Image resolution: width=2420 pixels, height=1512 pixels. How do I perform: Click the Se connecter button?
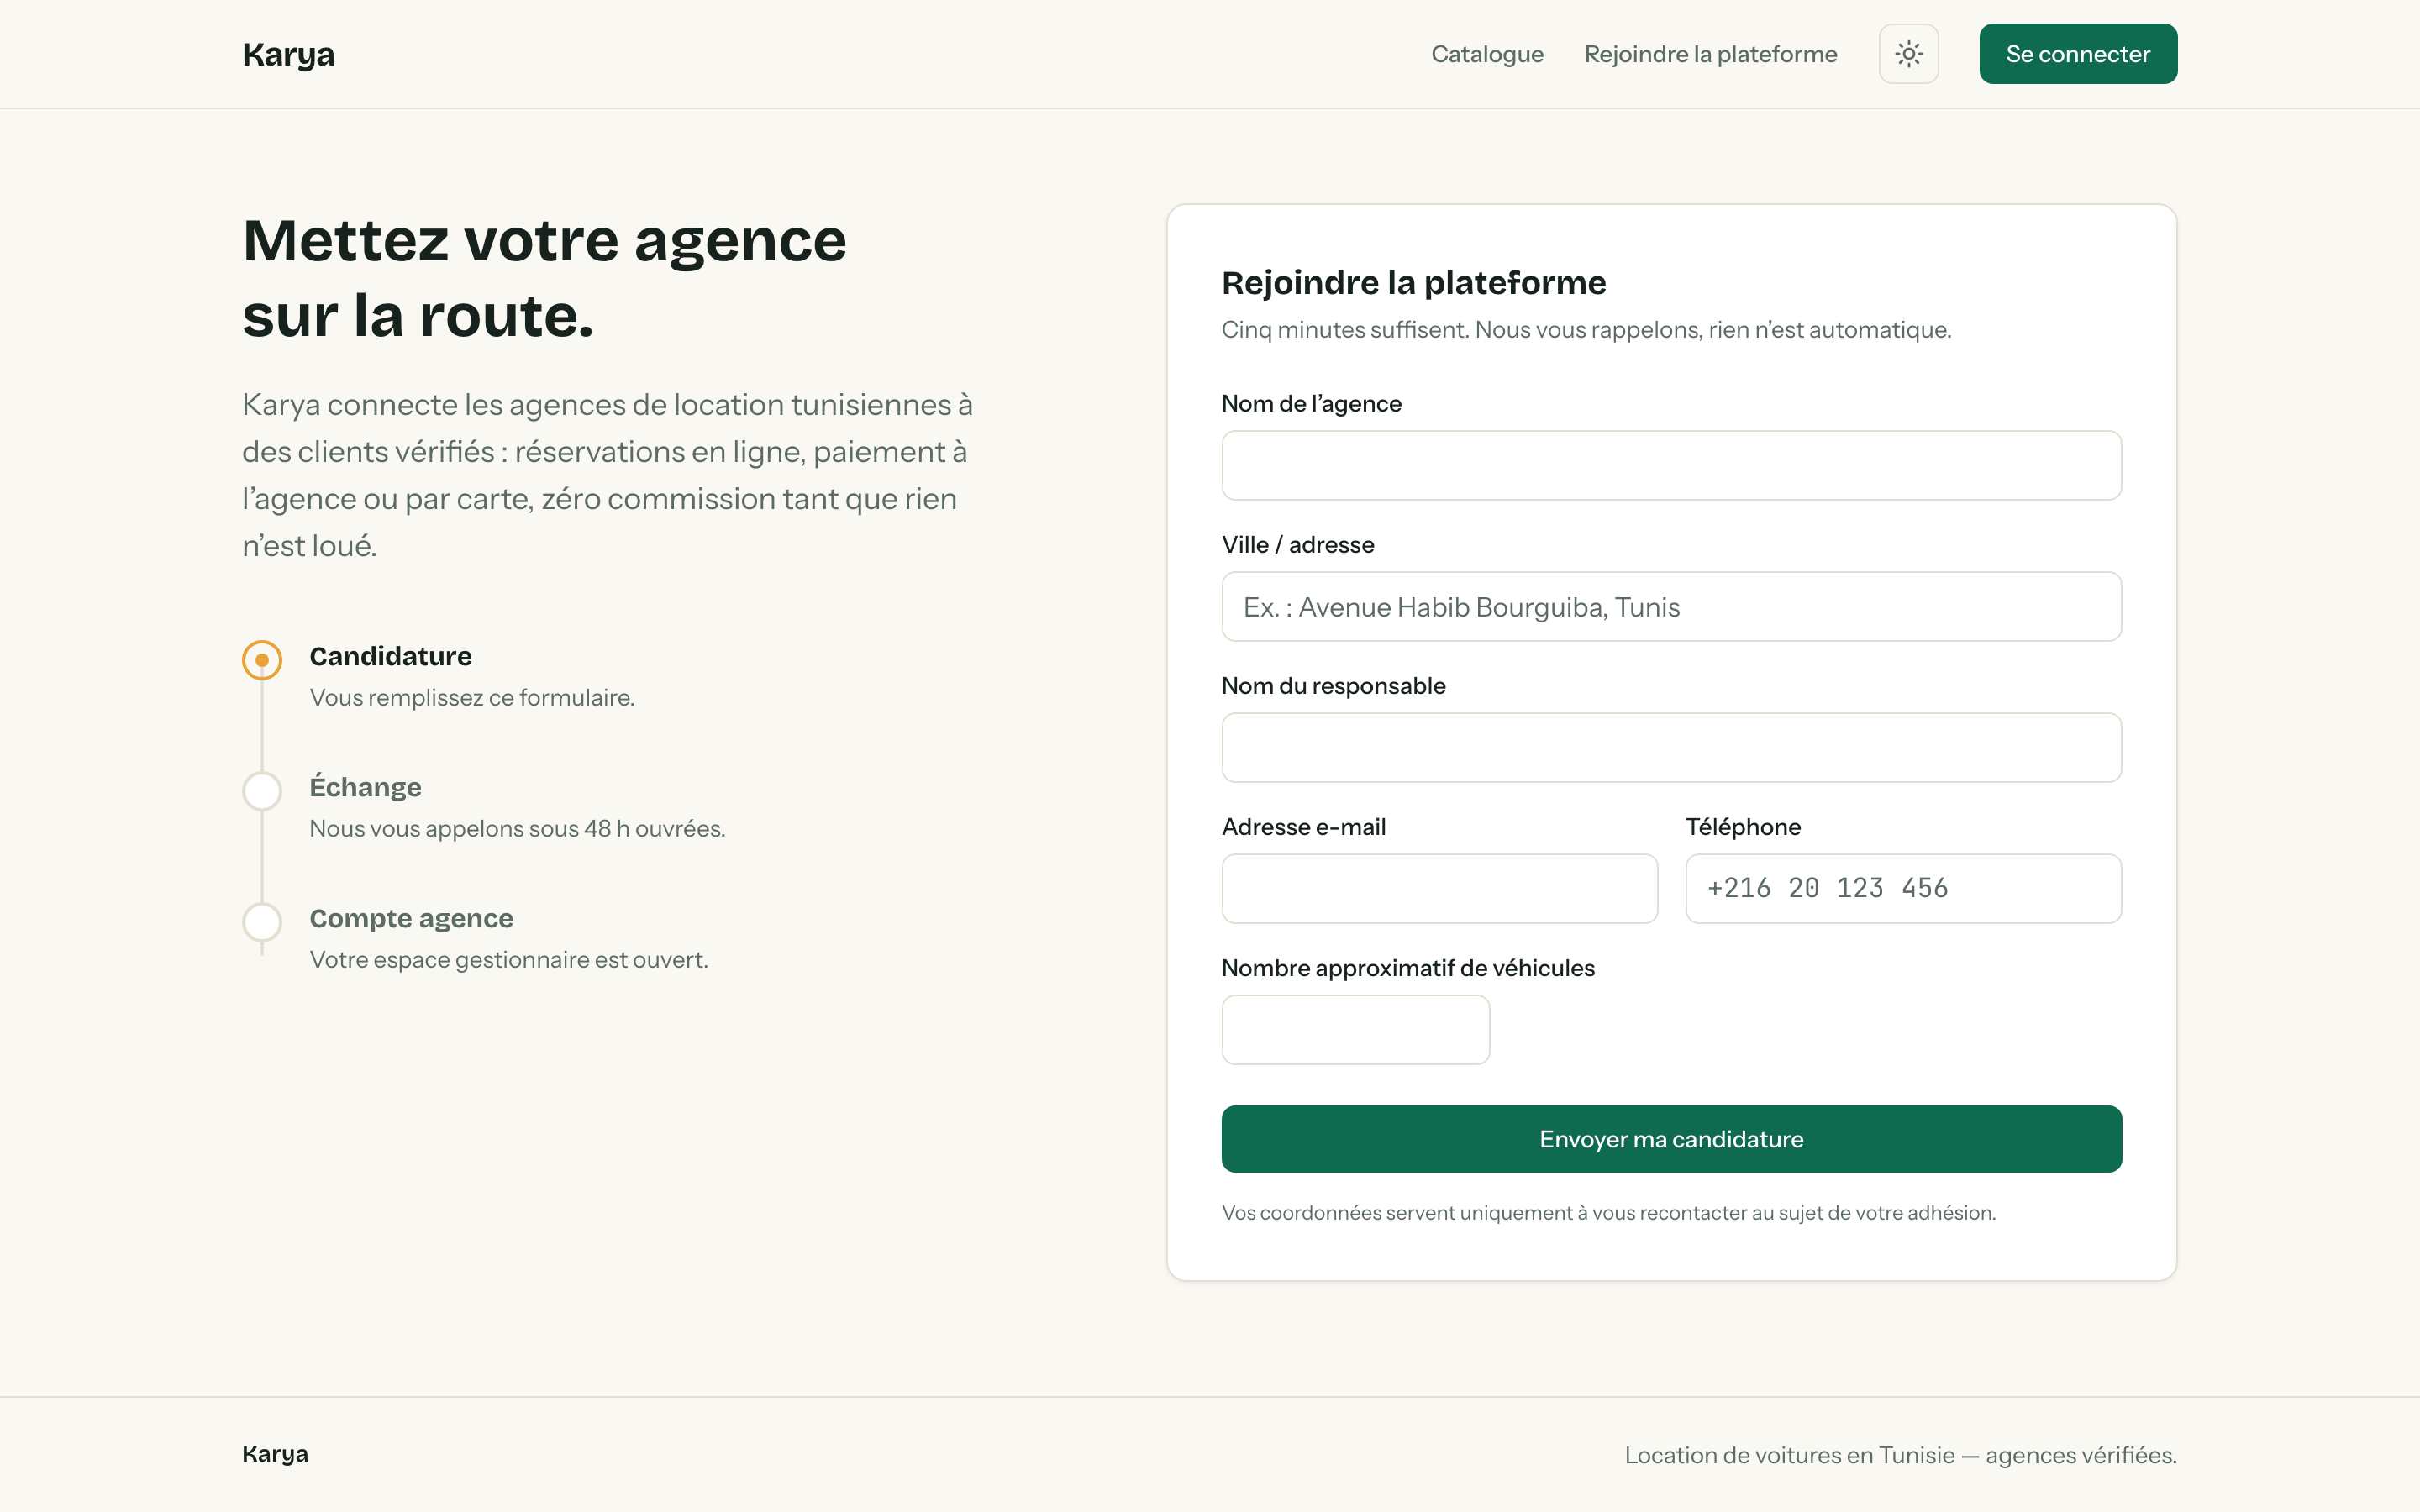coord(2078,54)
